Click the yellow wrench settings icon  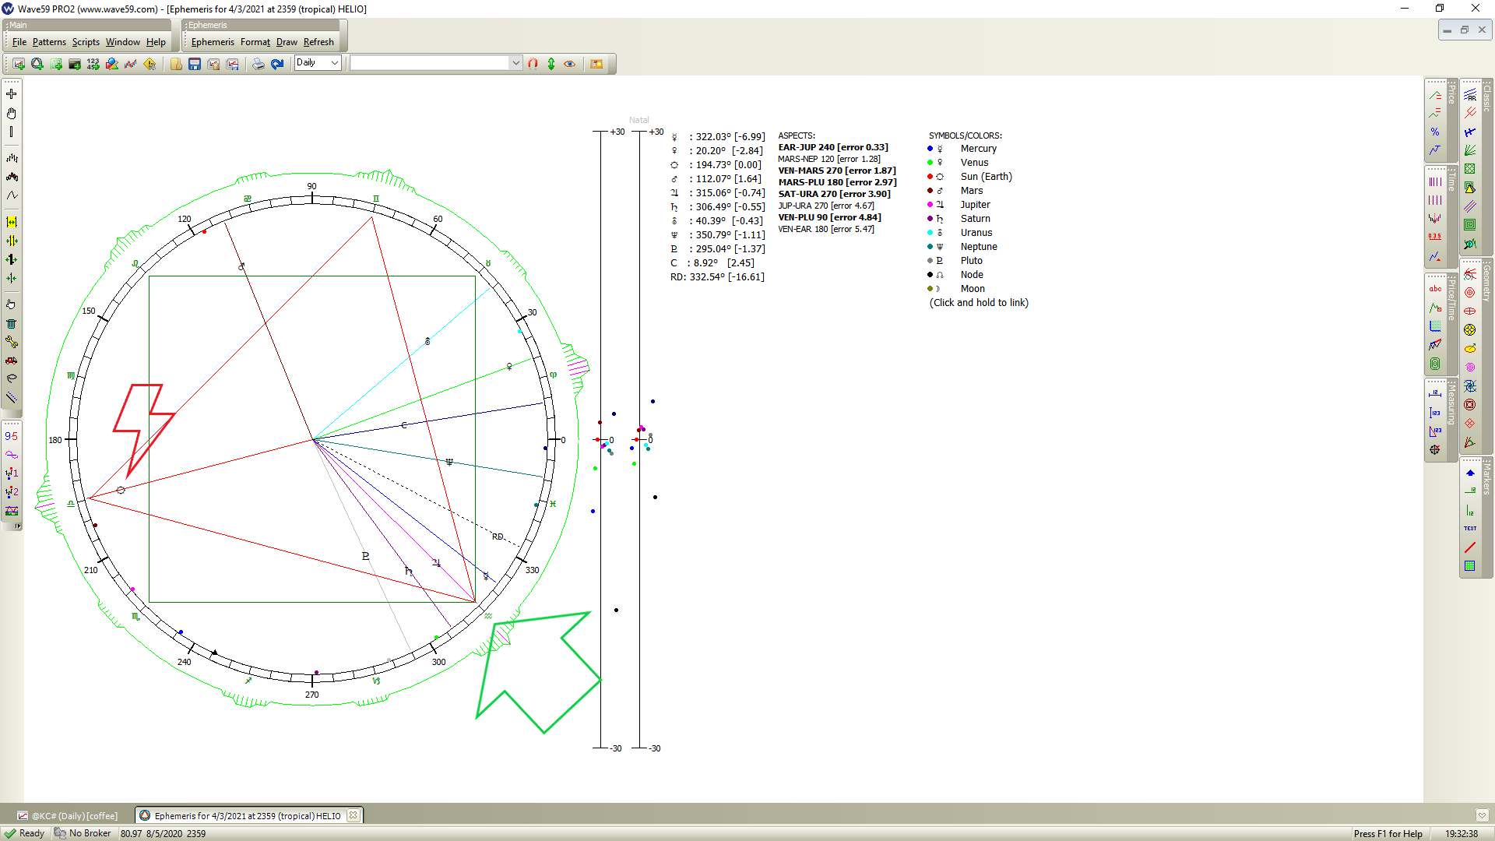12,342
